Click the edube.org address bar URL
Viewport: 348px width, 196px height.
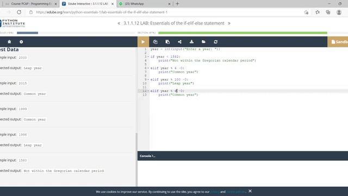[102, 12]
